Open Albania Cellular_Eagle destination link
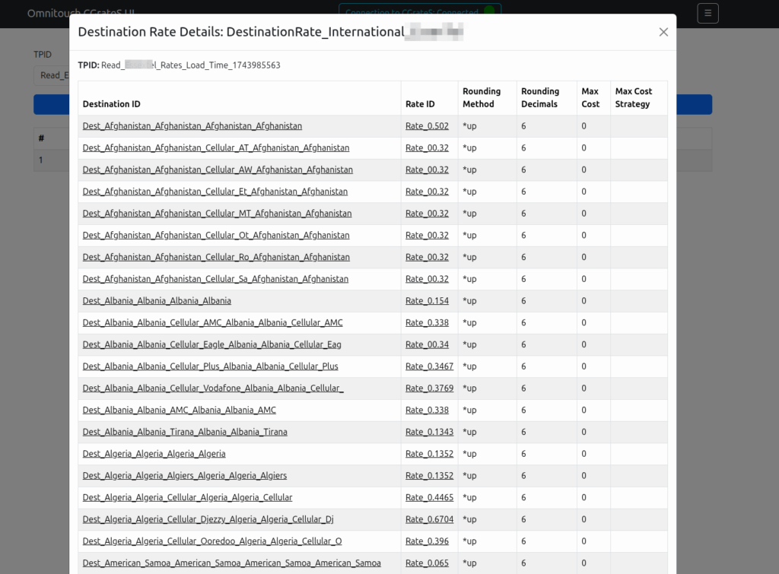This screenshot has height=574, width=779. (211, 345)
